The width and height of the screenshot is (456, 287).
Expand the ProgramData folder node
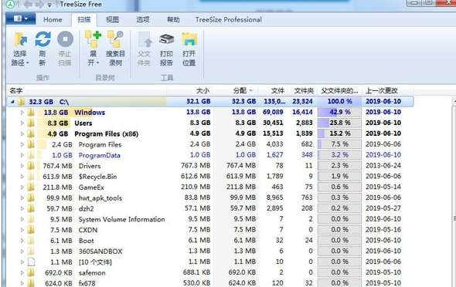(x=22, y=155)
